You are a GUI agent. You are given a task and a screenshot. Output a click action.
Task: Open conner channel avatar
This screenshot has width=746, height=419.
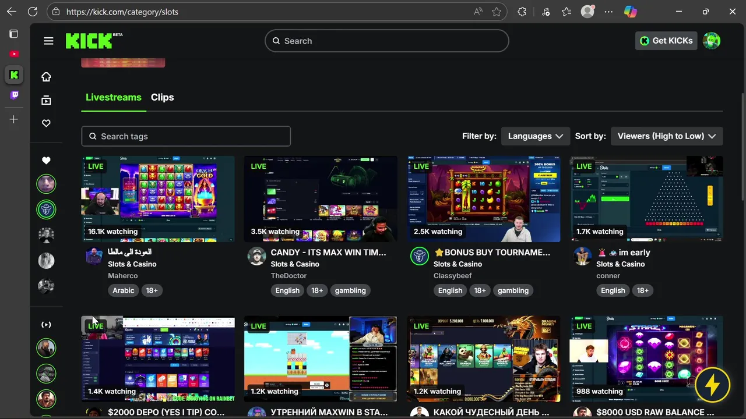(x=582, y=256)
